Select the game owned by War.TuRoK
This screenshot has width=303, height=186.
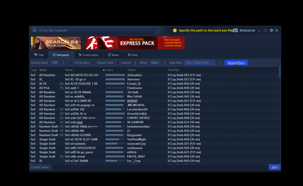click(154, 96)
